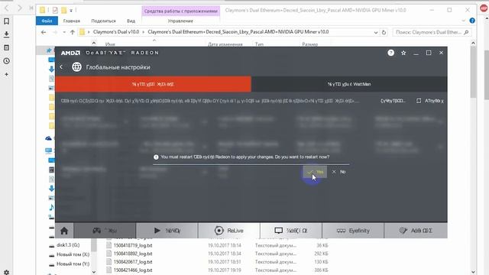Switch to the Eyefinity tab
This screenshot has height=275, width=489.
[x=353, y=231]
